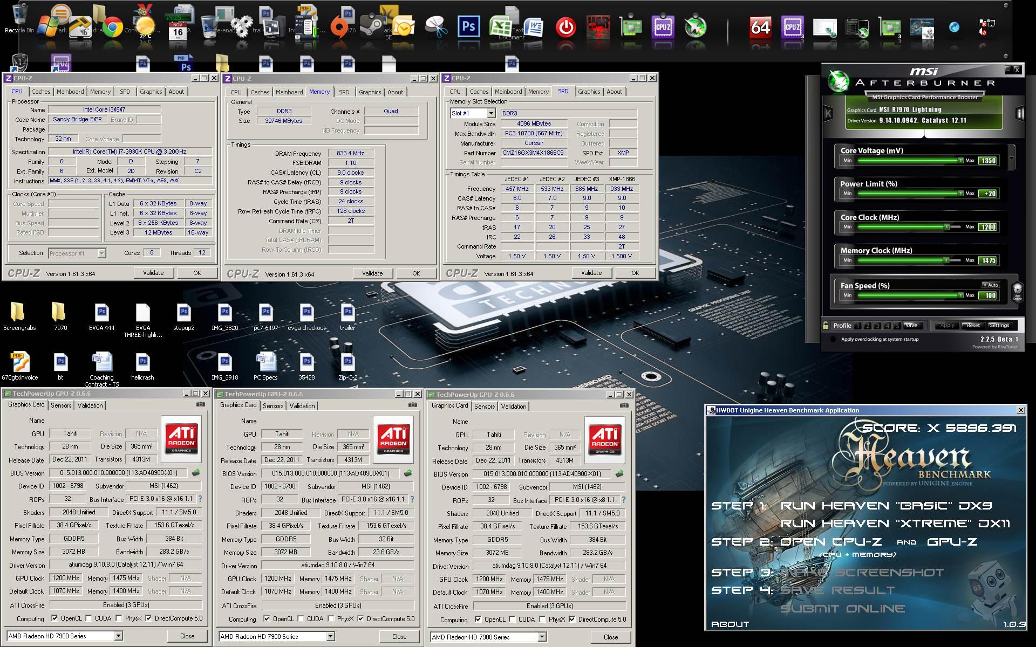Open the GPU selector dropdown in first GPU-Z
1036x647 pixels.
point(118,636)
